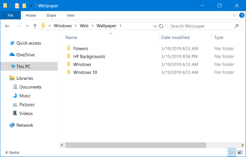Click the New folder title bar icon
246x157 pixels.
[x=24, y=6]
